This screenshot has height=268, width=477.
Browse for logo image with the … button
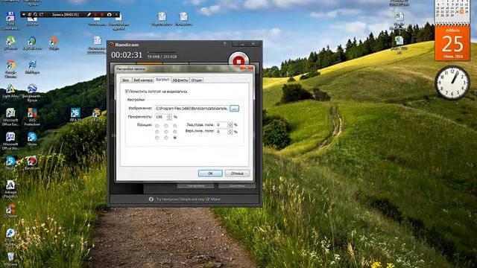pos(234,109)
